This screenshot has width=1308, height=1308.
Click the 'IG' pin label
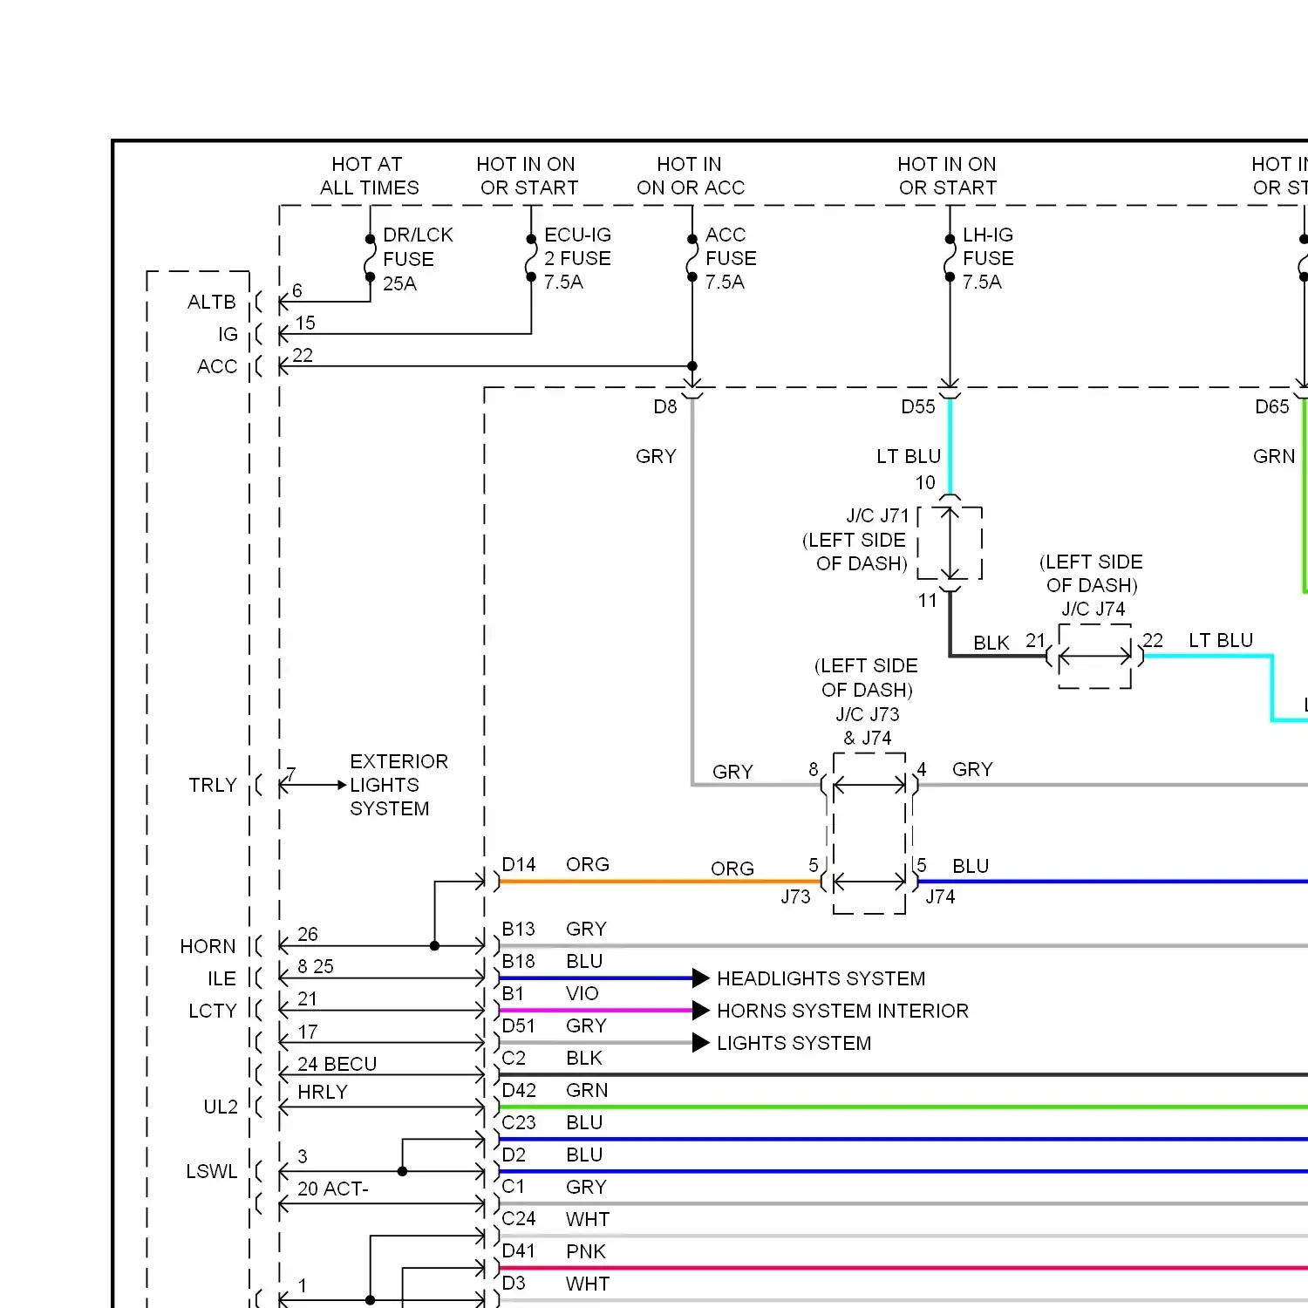coord(228,335)
